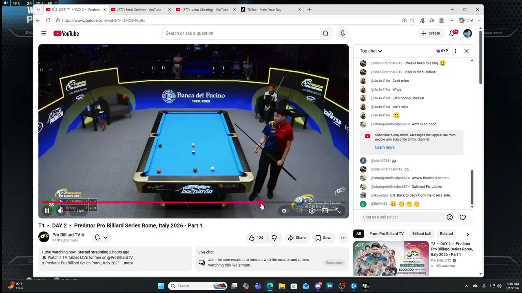Open the Discord taskbar icon
Viewport: 522px width, 293px height.
[318, 286]
